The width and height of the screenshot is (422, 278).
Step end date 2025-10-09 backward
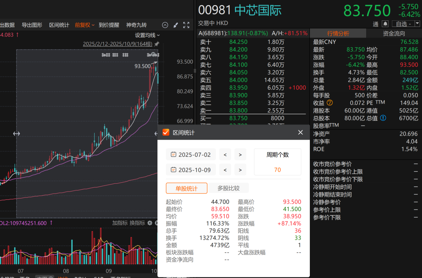225,170
